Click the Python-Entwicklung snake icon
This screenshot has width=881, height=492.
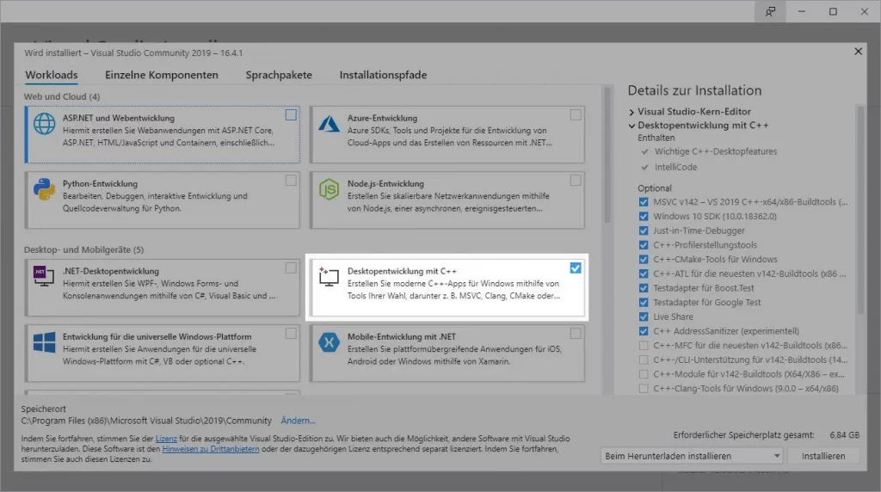pos(44,191)
